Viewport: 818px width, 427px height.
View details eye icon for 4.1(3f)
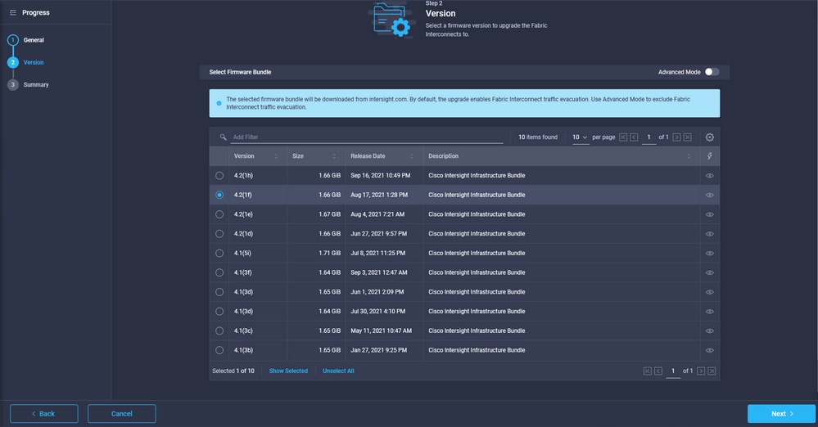[709, 272]
